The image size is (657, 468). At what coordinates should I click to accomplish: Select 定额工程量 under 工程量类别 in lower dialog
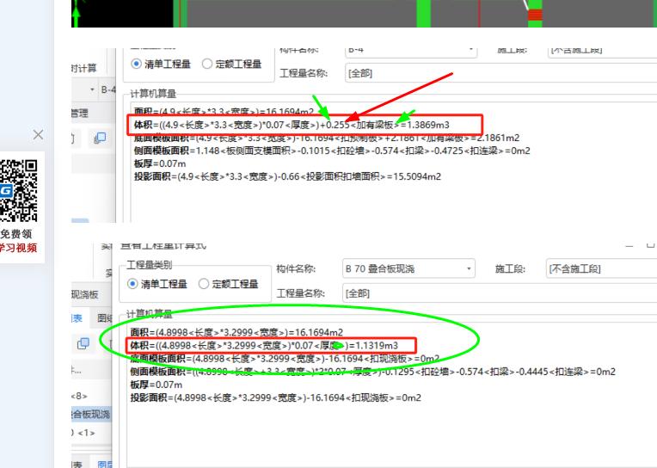pyautogui.click(x=229, y=284)
